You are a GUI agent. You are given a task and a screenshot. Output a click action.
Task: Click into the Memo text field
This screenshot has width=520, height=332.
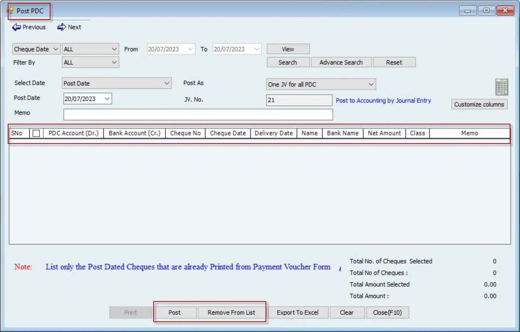pyautogui.click(x=198, y=114)
